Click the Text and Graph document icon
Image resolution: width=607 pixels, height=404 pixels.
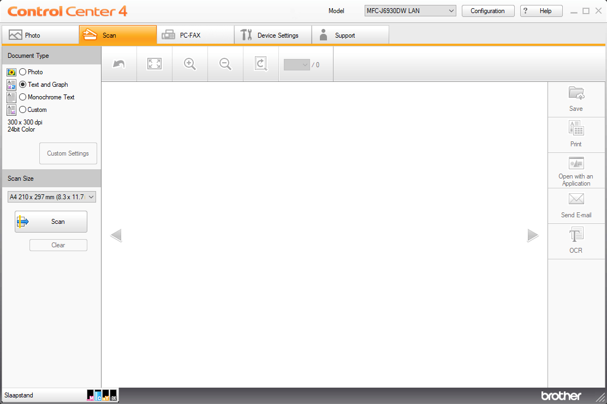pos(11,85)
